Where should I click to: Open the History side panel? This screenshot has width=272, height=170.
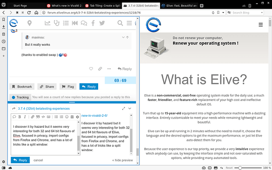(4, 41)
